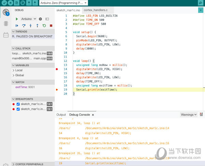
Task: Click the Step Out debug icon
Action: (37, 26)
